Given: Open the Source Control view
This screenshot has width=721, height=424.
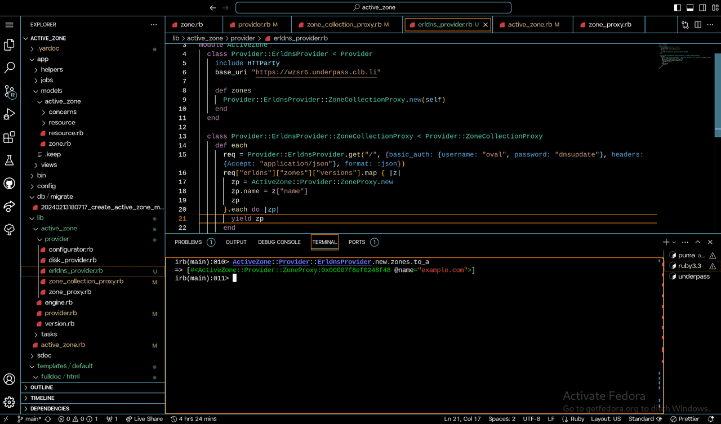Looking at the screenshot, I should click(10, 91).
